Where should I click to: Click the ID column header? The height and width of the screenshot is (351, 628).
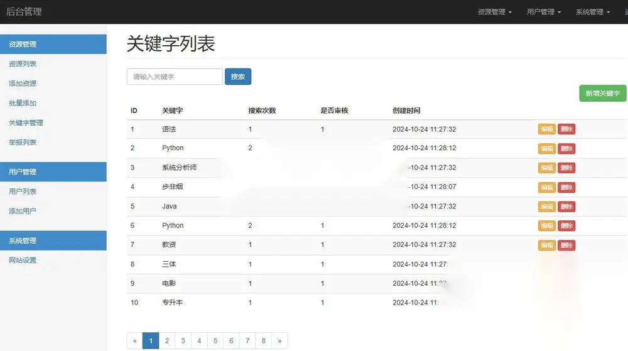pyautogui.click(x=134, y=111)
